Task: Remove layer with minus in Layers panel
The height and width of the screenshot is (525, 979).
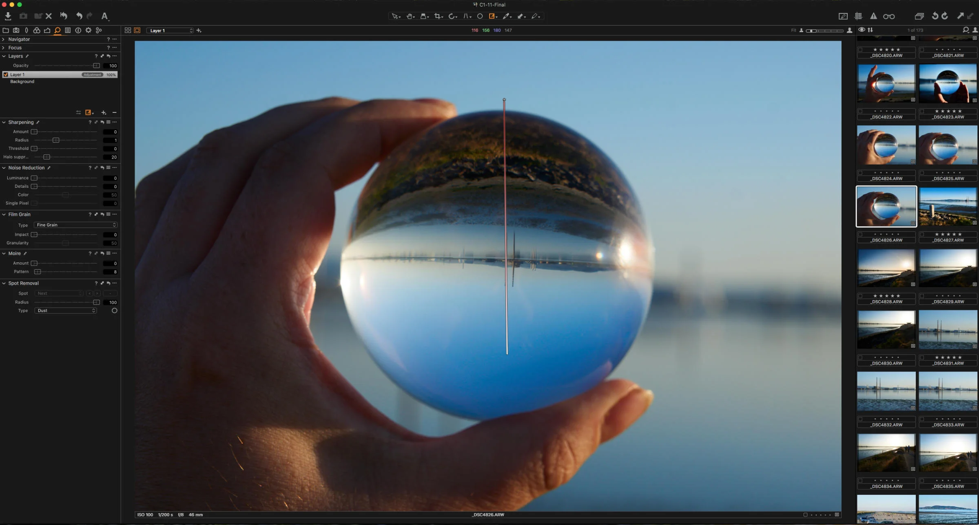Action: (114, 112)
